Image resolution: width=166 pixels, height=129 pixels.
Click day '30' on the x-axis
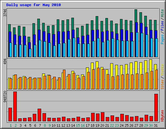(x=151, y=125)
